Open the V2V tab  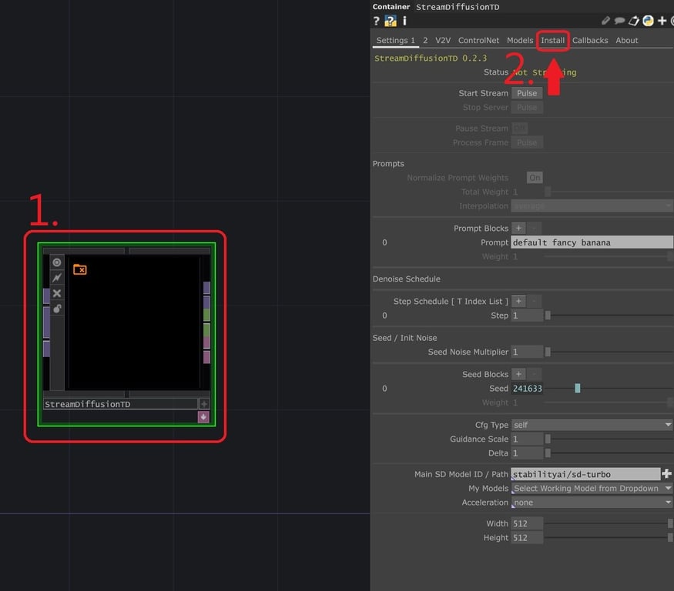[x=443, y=40]
